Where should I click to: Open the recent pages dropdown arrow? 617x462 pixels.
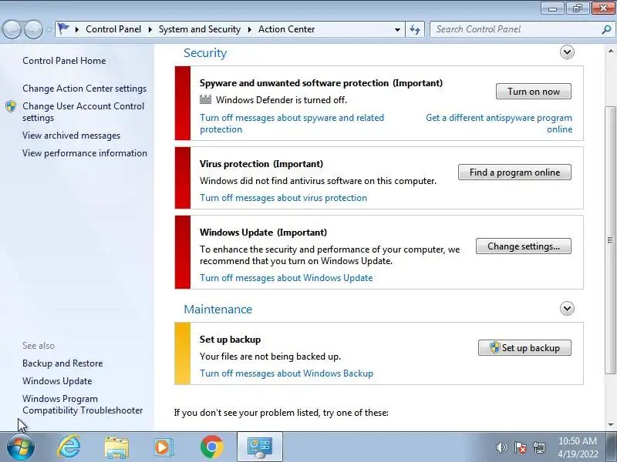point(49,29)
